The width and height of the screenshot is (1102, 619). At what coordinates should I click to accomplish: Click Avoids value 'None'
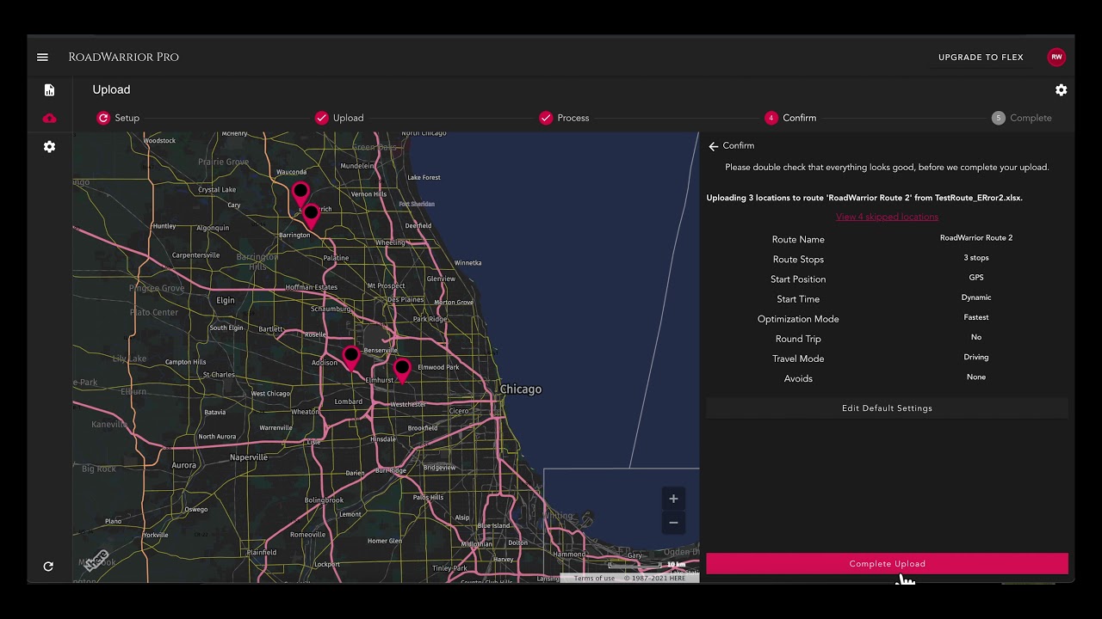(976, 377)
